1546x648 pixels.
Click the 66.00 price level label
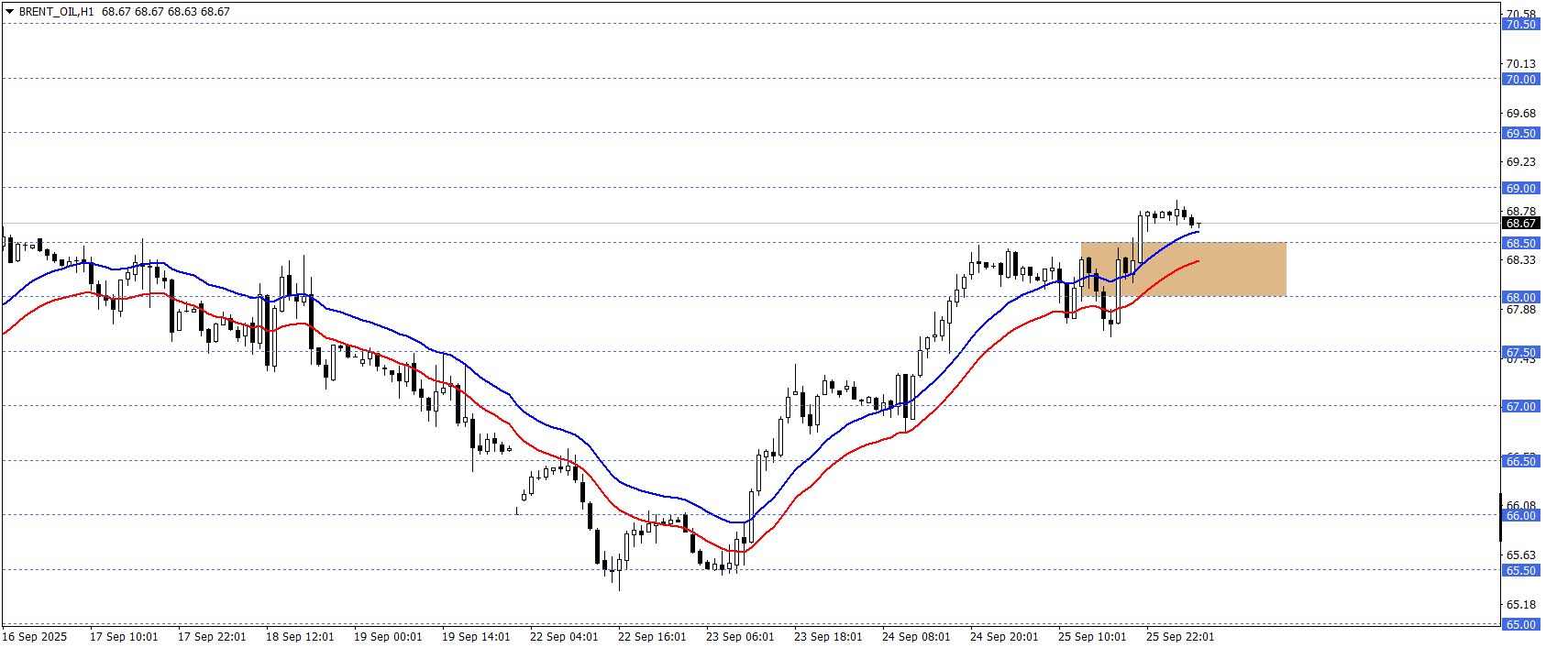pos(1521,515)
